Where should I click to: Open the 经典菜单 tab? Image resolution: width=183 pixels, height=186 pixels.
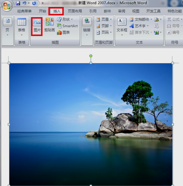(24, 11)
